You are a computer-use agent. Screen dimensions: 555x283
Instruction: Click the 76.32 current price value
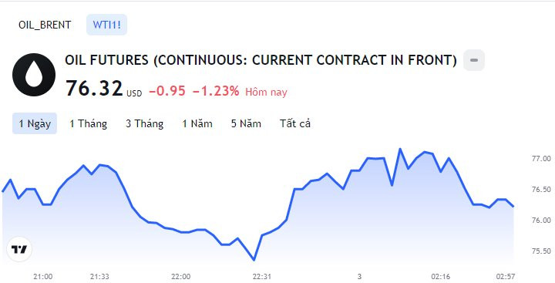pyautogui.click(x=94, y=88)
